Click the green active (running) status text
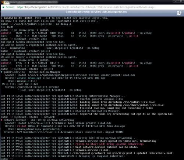This screenshot has width=184, height=160. [29, 78]
